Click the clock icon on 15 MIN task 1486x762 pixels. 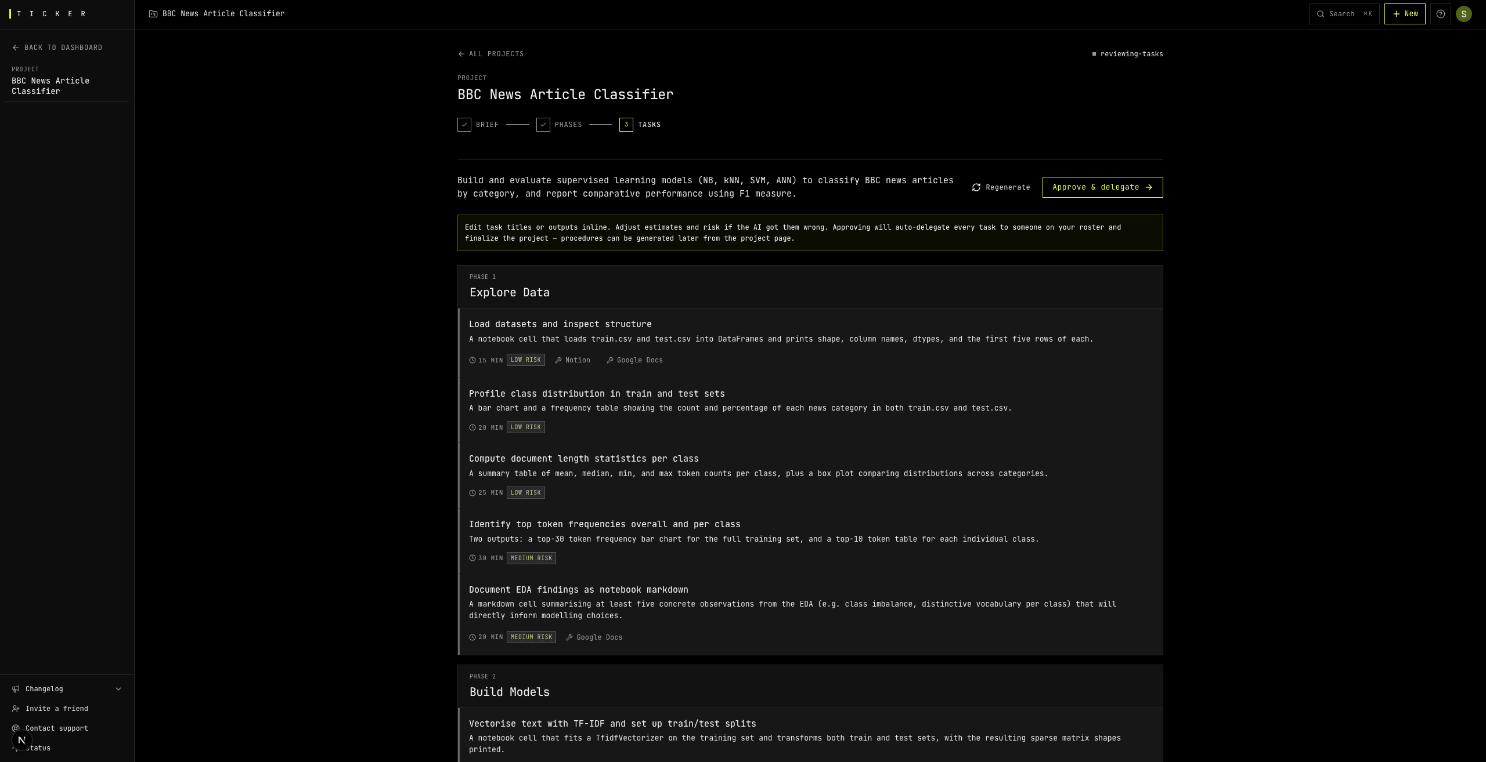[473, 360]
